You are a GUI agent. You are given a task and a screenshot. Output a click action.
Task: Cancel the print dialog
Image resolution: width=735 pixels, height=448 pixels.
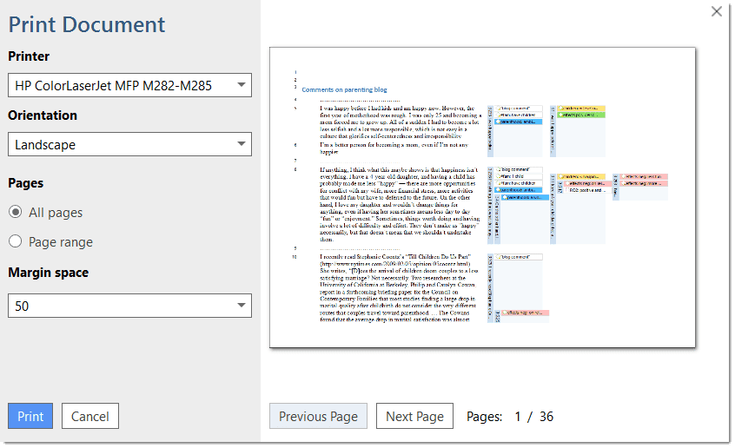pos(90,416)
